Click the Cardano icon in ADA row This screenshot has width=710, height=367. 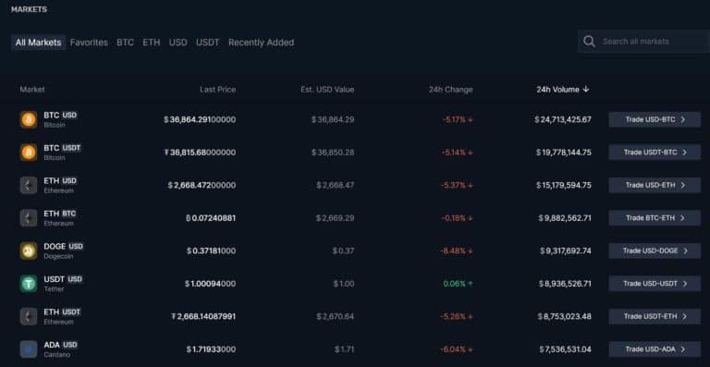tap(29, 349)
